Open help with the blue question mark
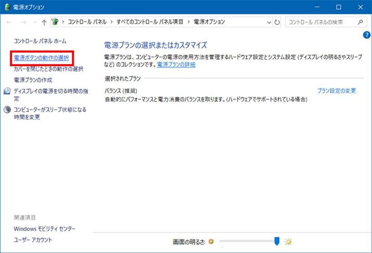Viewport: 372px width, 253px height. (x=366, y=35)
